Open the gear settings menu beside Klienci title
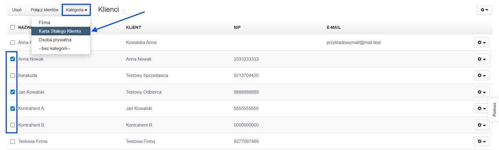The width and height of the screenshot is (499, 150). 484,10
